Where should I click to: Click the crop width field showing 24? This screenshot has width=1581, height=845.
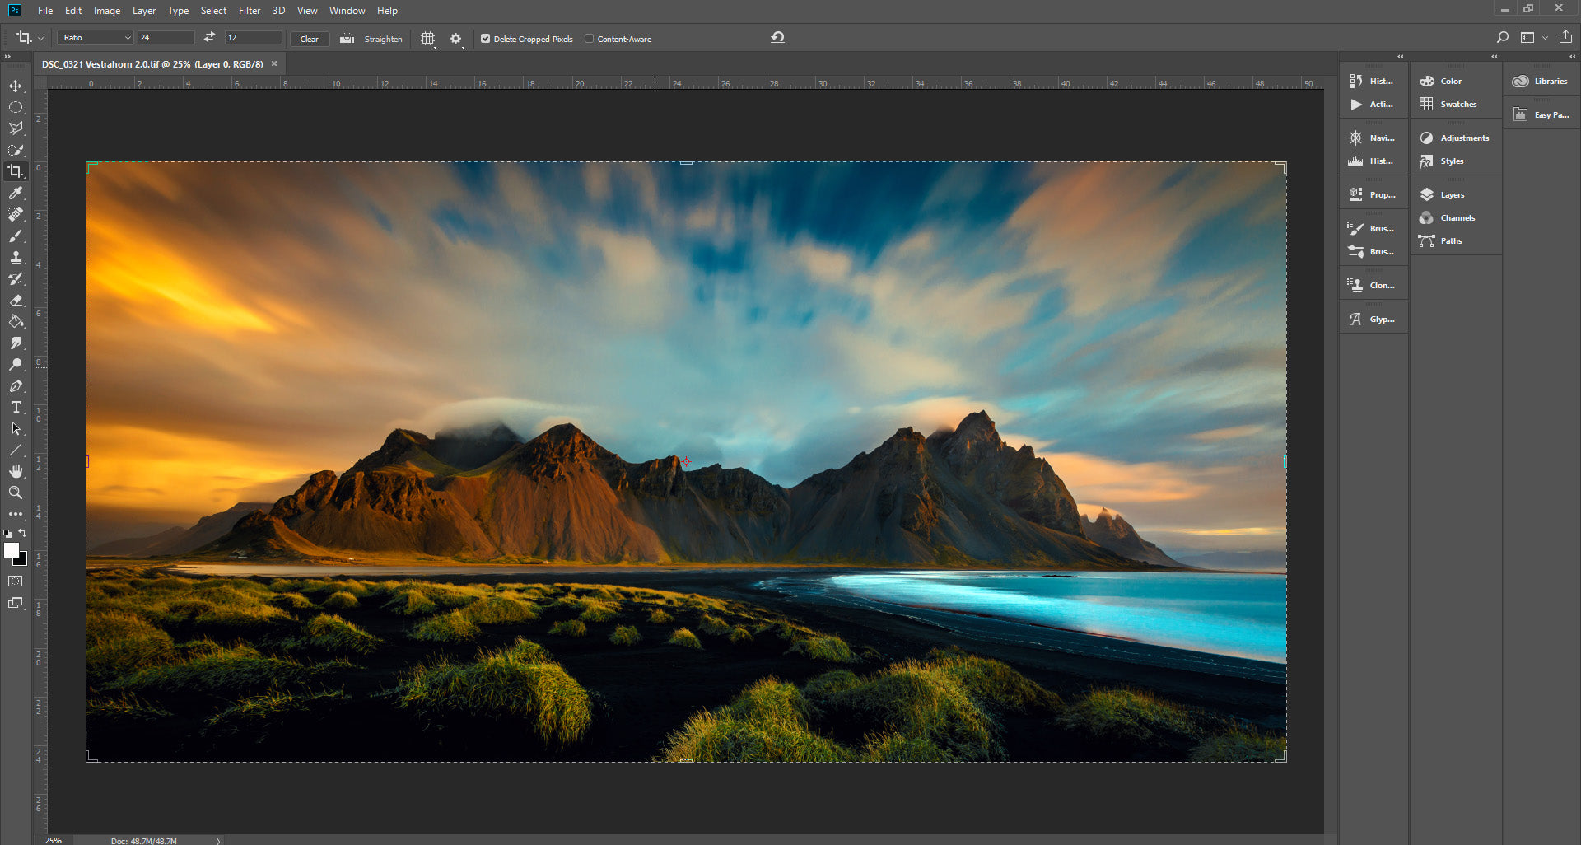(166, 38)
